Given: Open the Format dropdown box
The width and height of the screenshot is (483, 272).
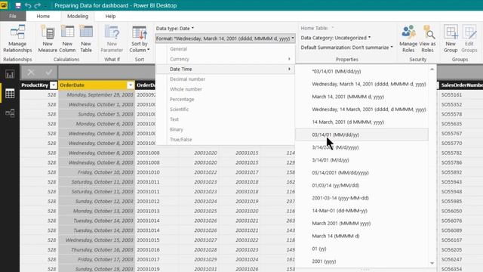Looking at the screenshot, I should [225, 39].
